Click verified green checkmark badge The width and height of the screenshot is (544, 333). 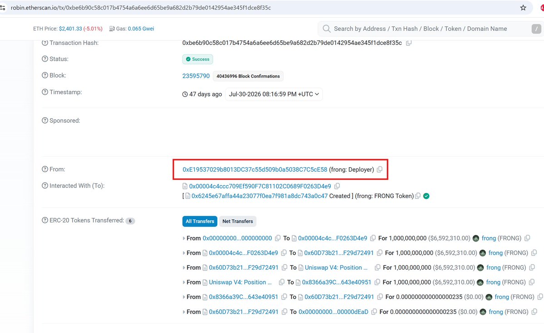click(x=426, y=196)
